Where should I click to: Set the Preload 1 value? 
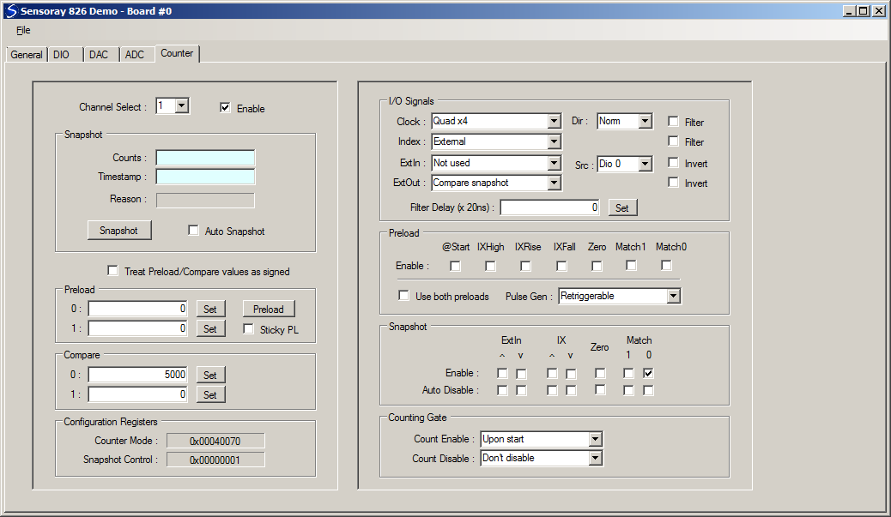tap(210, 328)
